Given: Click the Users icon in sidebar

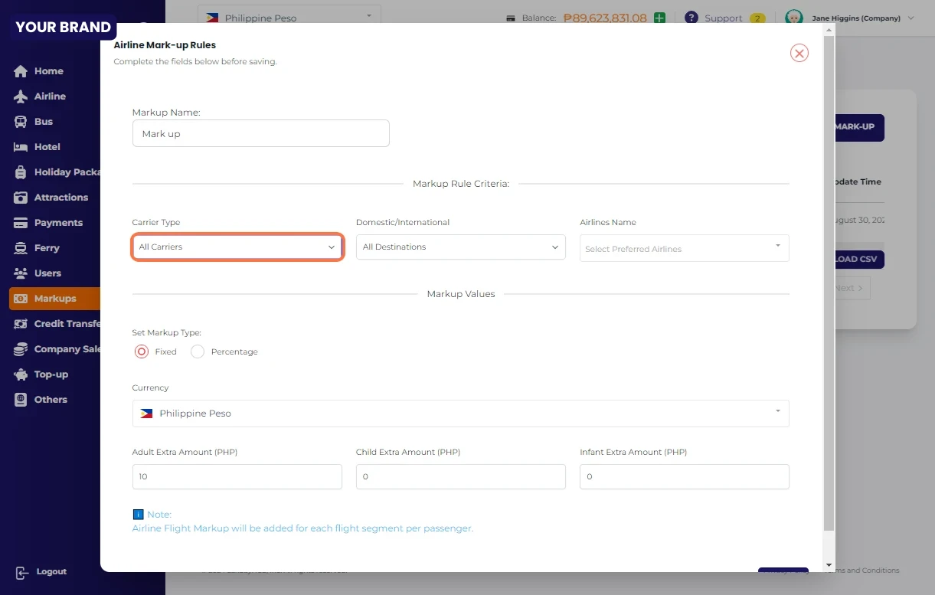Looking at the screenshot, I should (21, 273).
